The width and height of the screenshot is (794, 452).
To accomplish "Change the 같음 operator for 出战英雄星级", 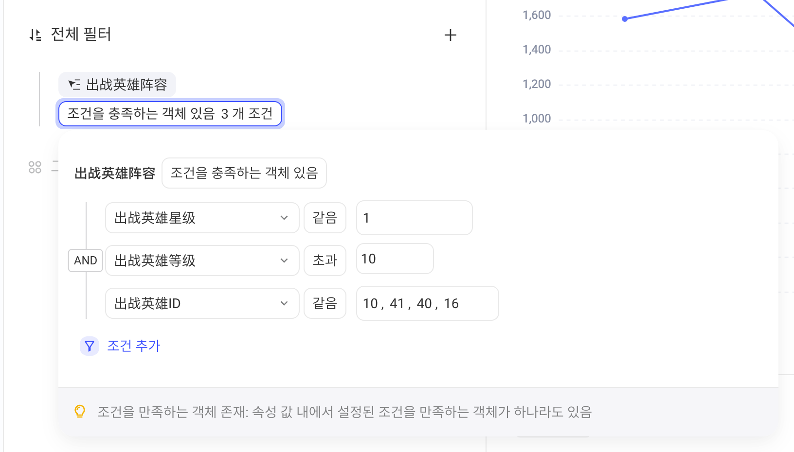I will [325, 218].
